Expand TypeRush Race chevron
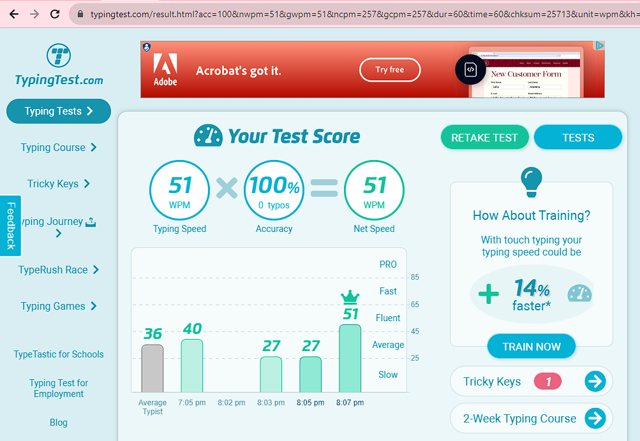This screenshot has width=640, height=441. click(96, 270)
